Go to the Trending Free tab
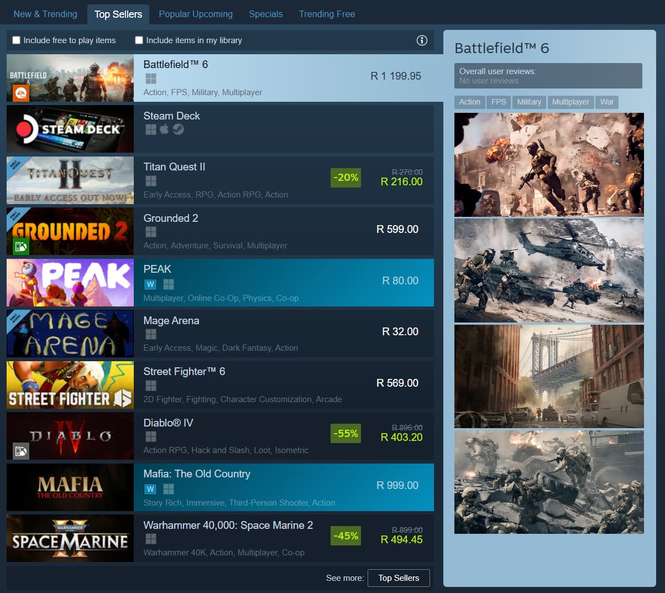Viewport: 665px width, 593px height. point(327,14)
